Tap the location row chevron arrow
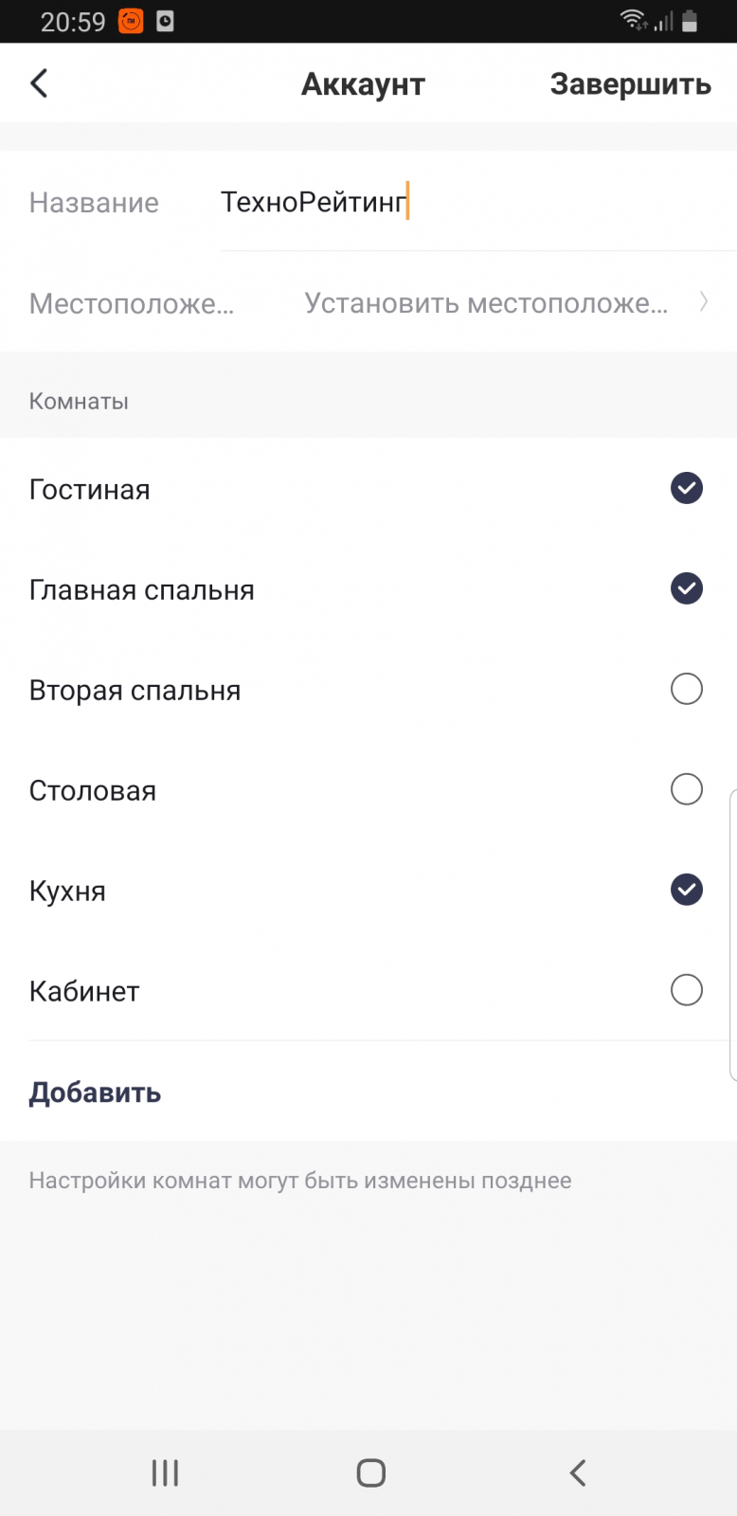Viewport: 737px width, 1516px height. point(704,302)
